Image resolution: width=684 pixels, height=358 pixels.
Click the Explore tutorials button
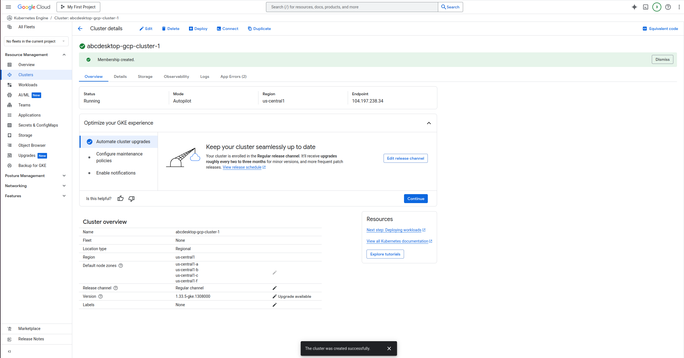pos(385,254)
